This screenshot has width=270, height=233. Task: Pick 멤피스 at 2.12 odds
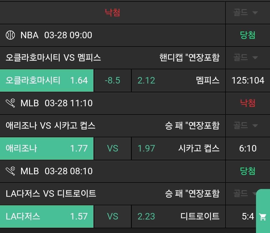pos(178,80)
